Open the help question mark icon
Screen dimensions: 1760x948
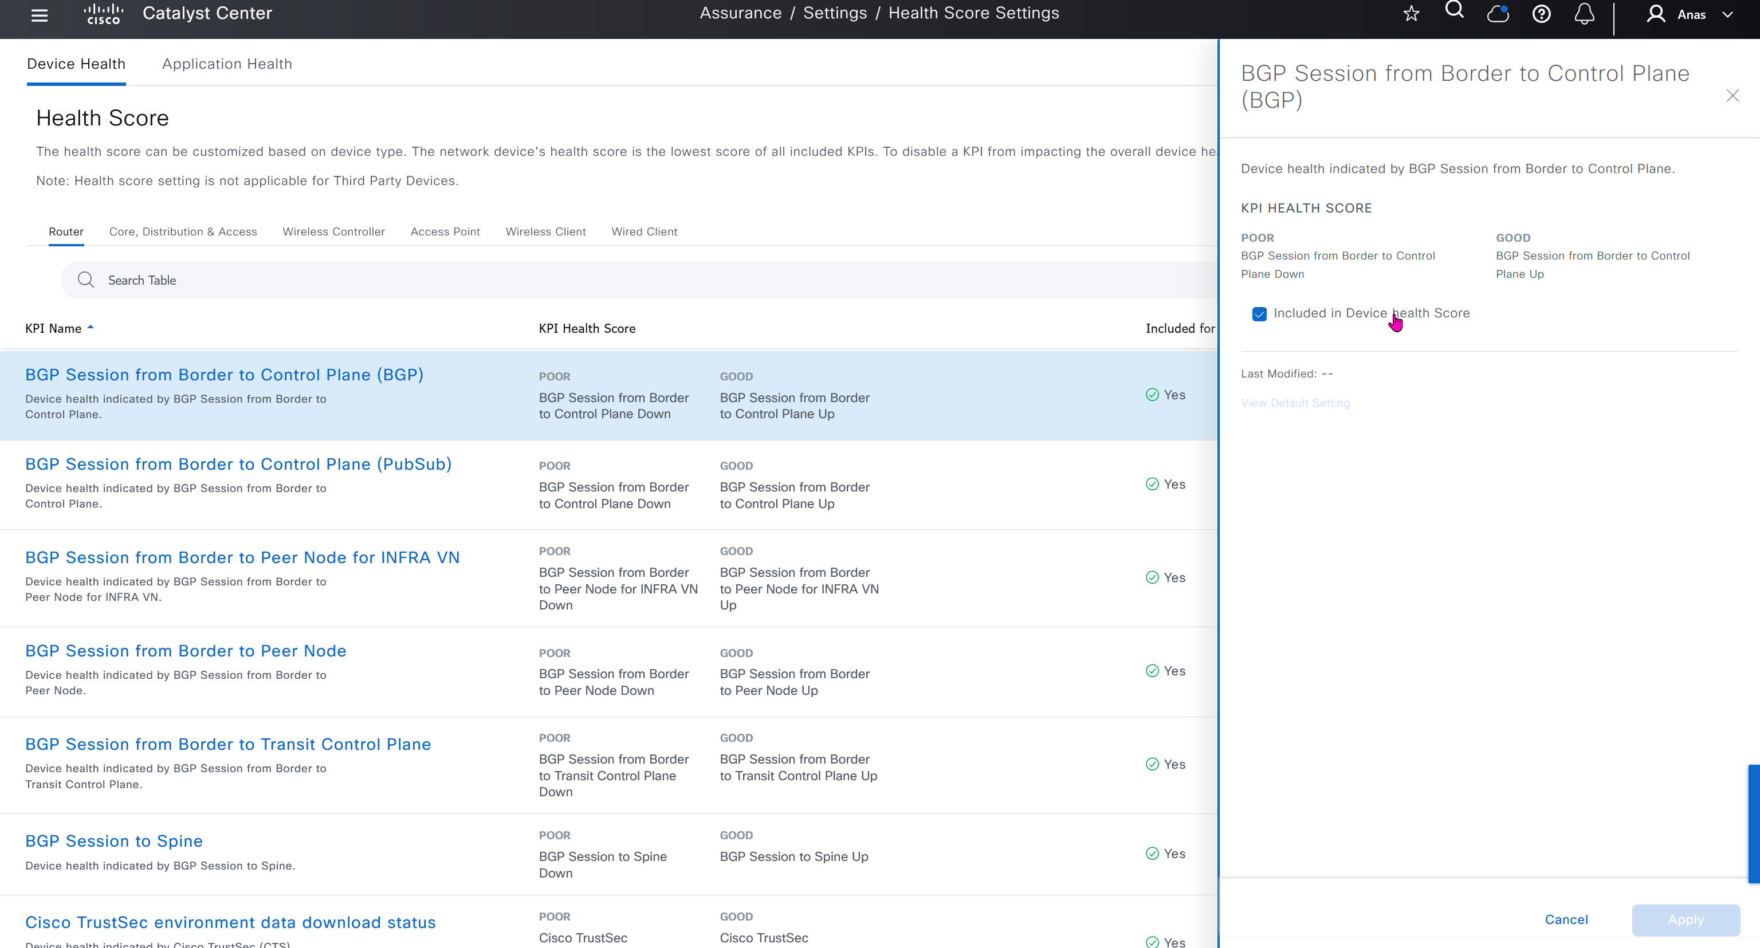coord(1541,14)
